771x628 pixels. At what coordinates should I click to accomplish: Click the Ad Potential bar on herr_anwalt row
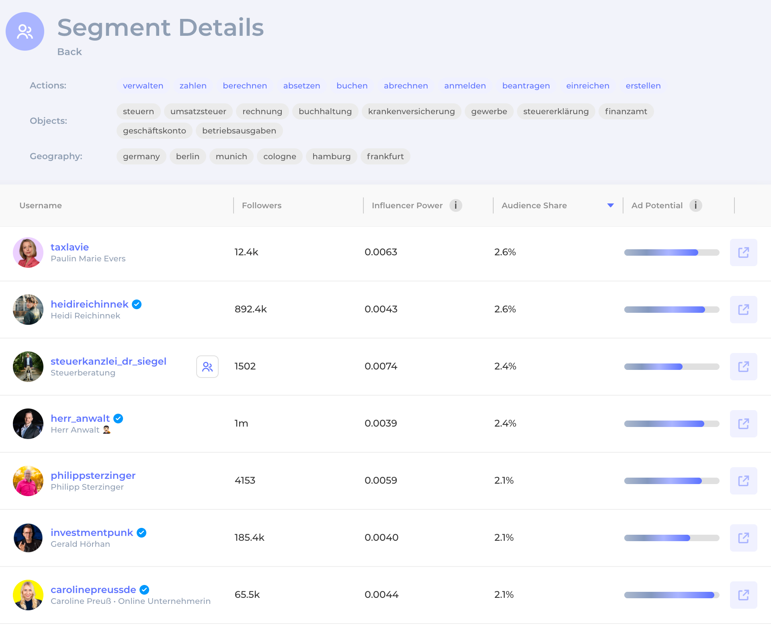click(x=671, y=423)
